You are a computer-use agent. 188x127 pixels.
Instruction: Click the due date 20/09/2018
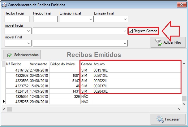tap(39, 102)
